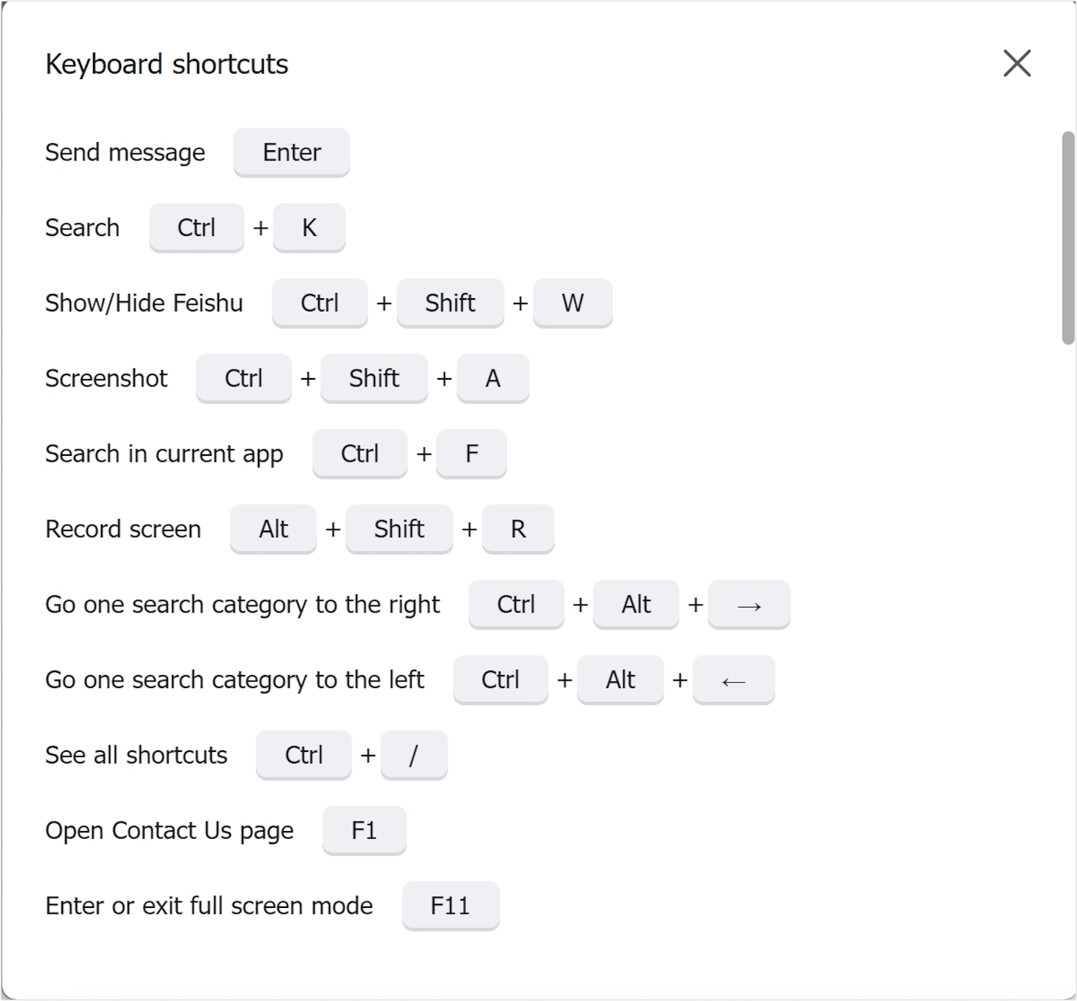Click the Shift keycap in Screenshot shortcut

(x=374, y=379)
